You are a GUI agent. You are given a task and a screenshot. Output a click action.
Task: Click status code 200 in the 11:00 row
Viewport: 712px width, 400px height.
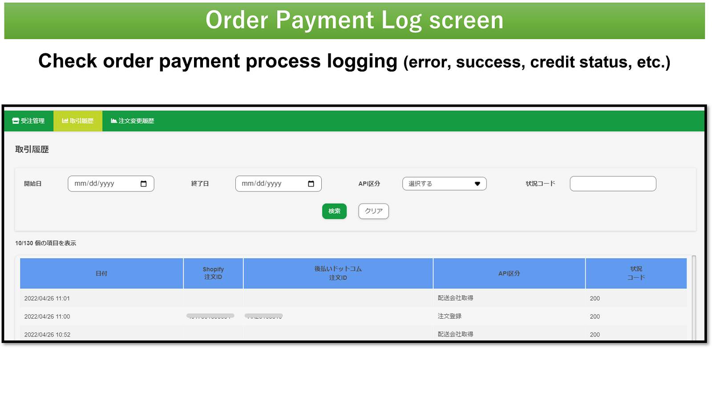tap(595, 317)
